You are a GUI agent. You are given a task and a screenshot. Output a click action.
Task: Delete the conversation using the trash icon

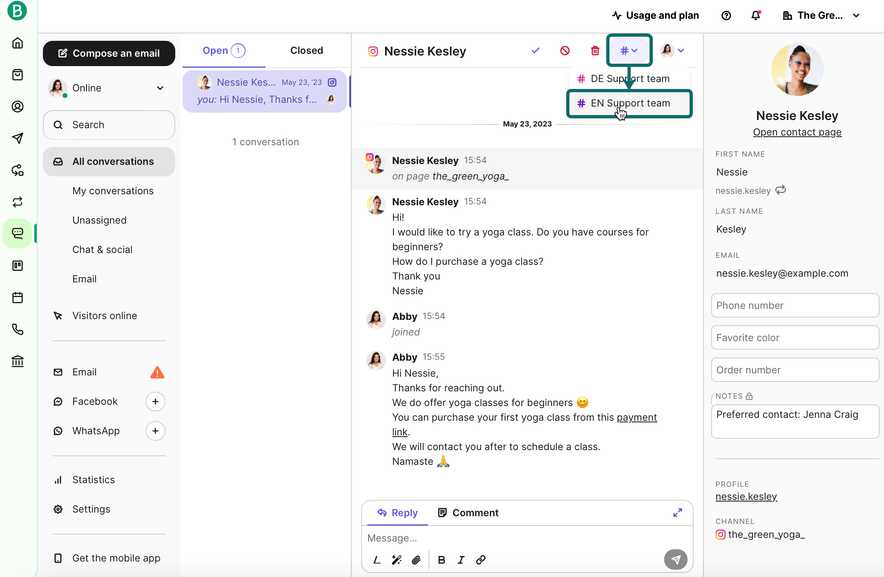click(x=595, y=51)
